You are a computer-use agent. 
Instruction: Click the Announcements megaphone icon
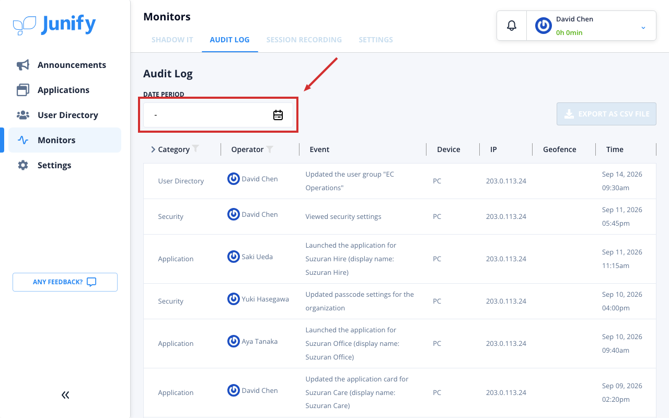pos(23,65)
